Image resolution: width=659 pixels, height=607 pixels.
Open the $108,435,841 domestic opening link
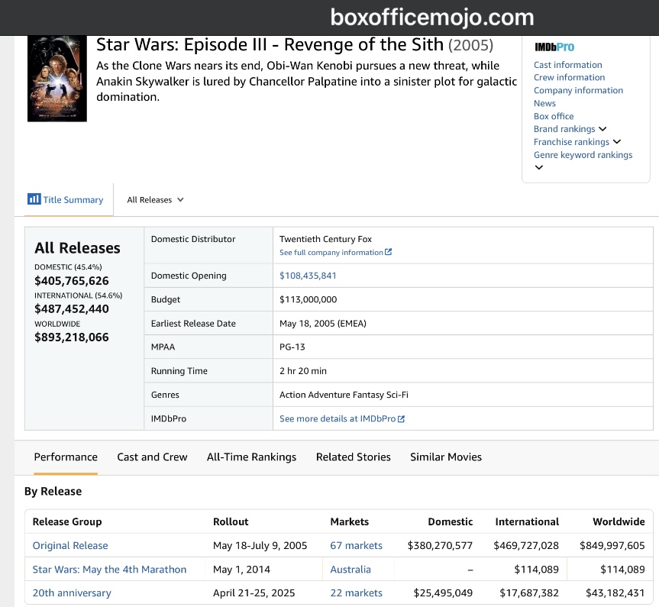coord(308,276)
